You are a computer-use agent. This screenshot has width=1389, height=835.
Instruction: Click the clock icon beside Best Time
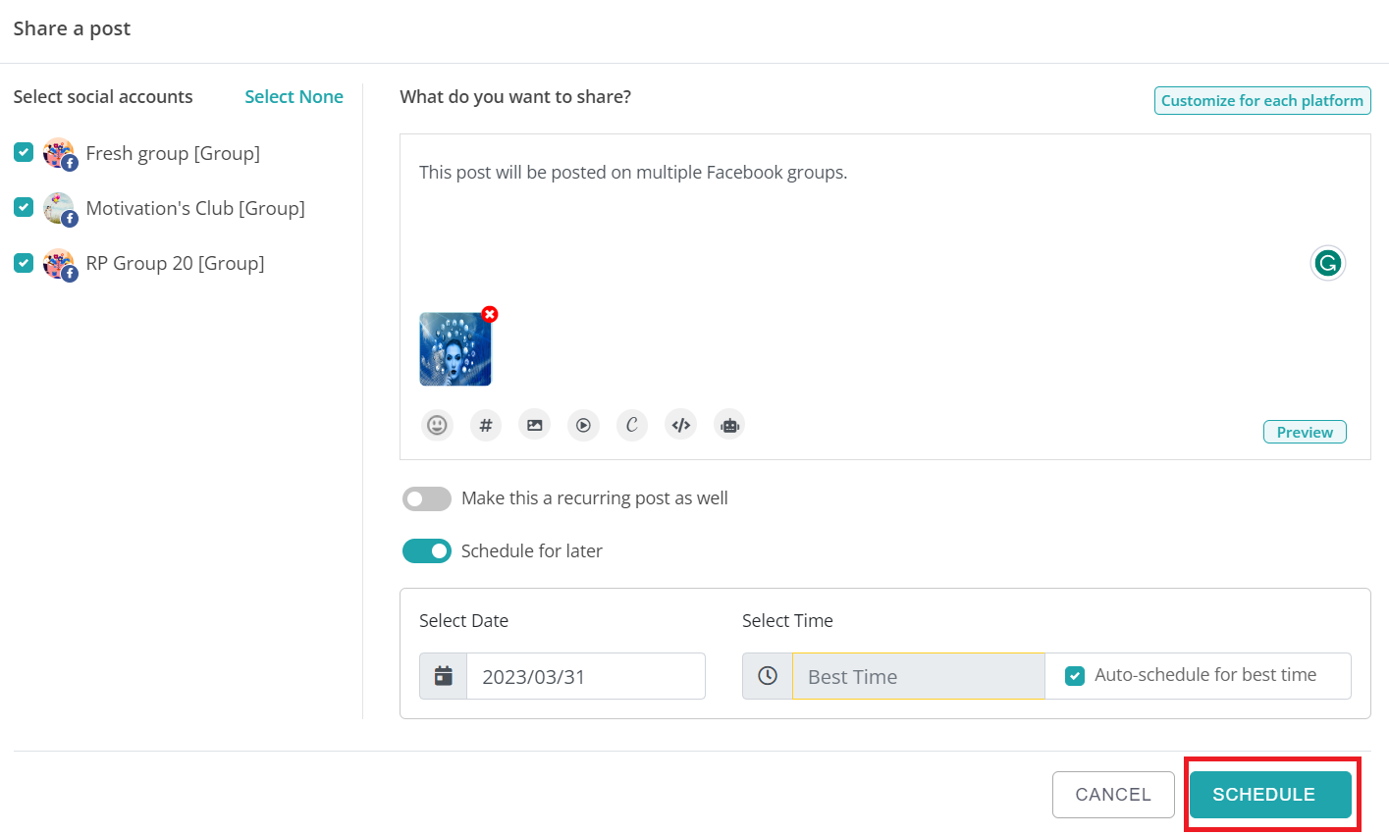point(767,675)
